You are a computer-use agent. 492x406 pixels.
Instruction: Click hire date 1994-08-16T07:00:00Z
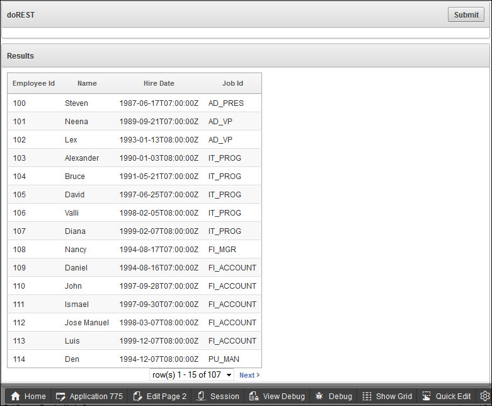(159, 267)
